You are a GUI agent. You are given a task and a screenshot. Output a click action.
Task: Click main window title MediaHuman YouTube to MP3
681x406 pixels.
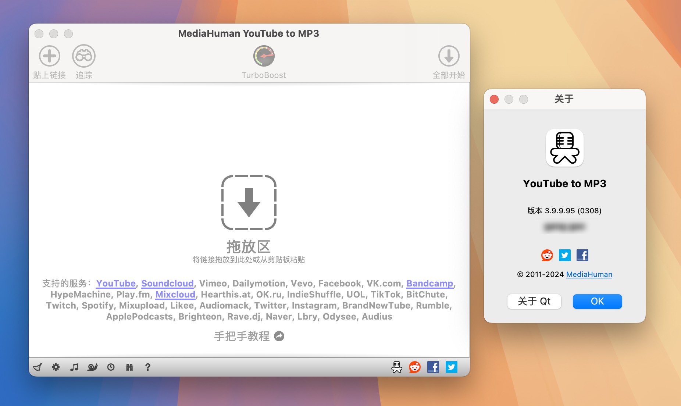[x=249, y=33]
